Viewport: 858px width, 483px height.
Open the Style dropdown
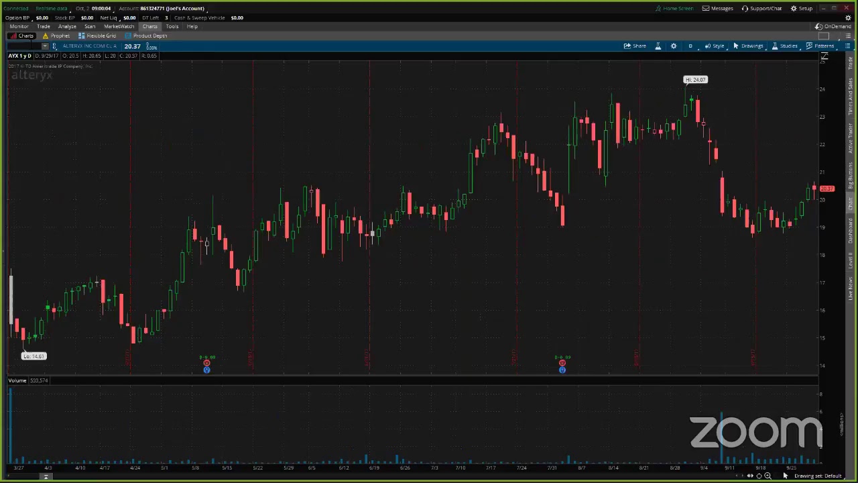pos(714,46)
